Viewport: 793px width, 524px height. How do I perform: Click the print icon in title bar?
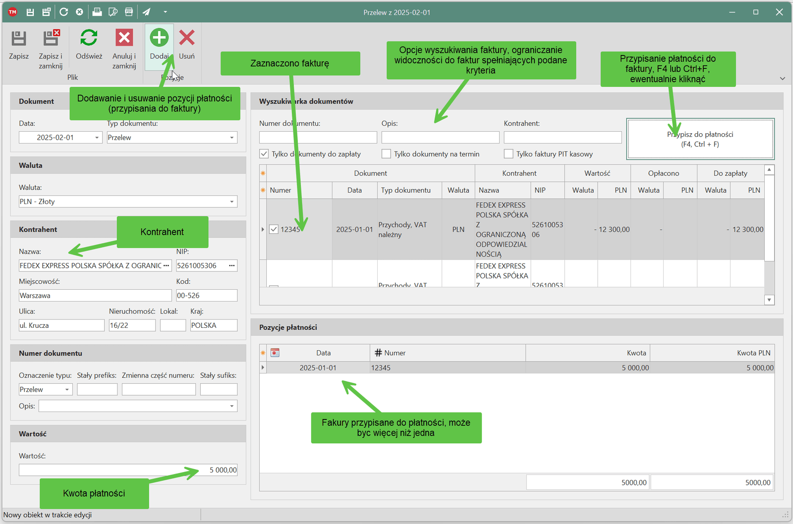97,12
